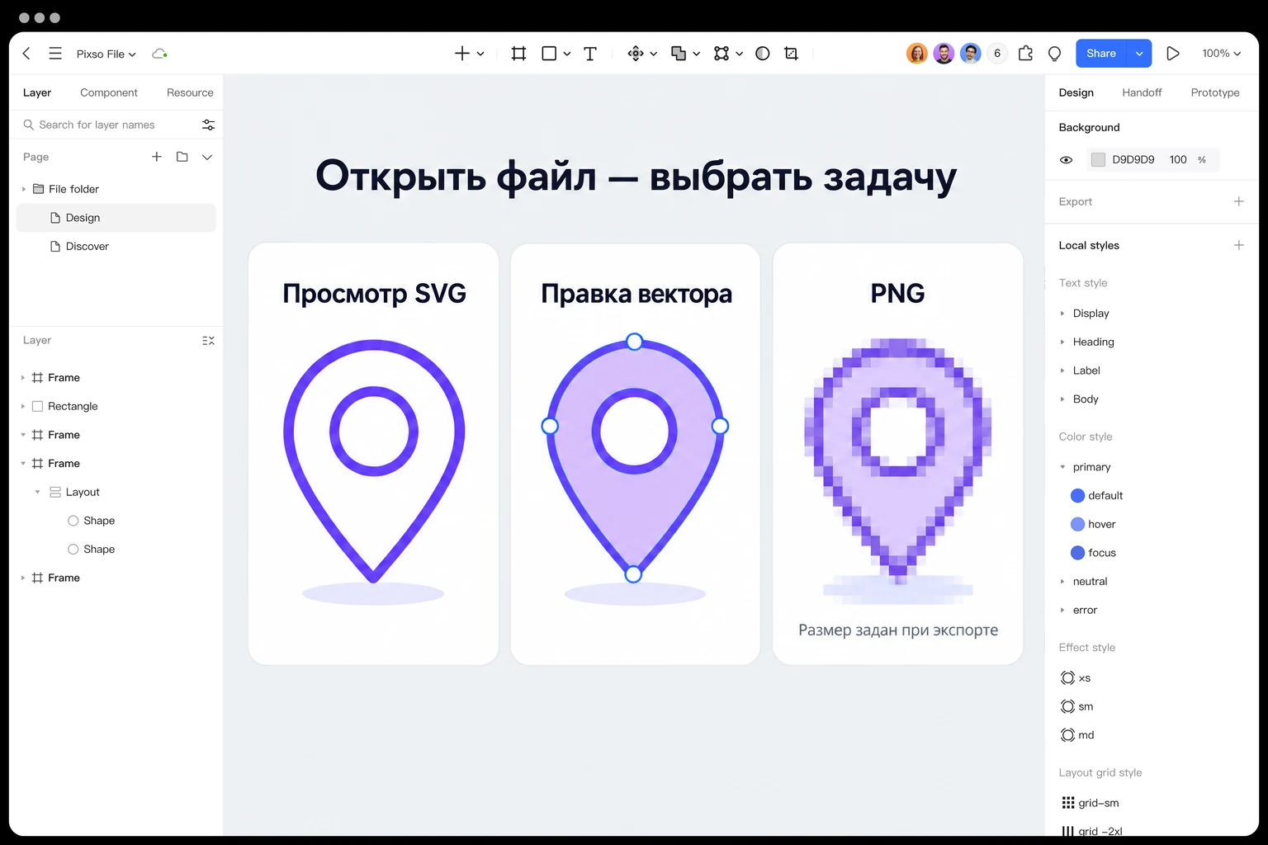Collapse all layers icon in Layer section
Image resolution: width=1268 pixels, height=845 pixels.
pyautogui.click(x=208, y=341)
